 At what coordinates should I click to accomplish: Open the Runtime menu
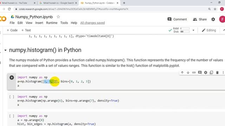[52, 23]
